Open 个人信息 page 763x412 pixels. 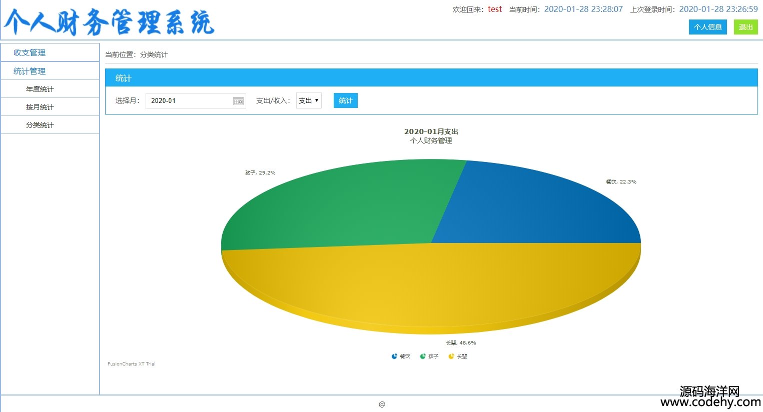tap(708, 27)
